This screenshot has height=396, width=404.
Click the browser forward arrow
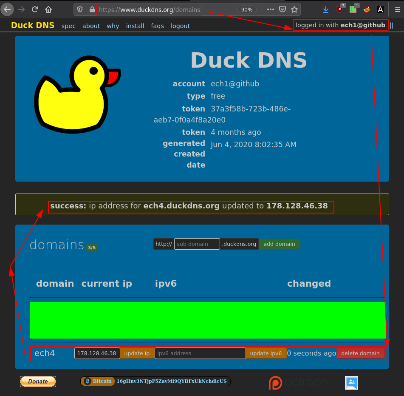click(x=21, y=9)
